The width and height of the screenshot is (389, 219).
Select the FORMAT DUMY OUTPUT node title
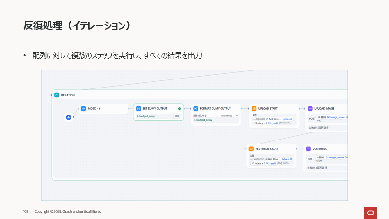(215, 109)
